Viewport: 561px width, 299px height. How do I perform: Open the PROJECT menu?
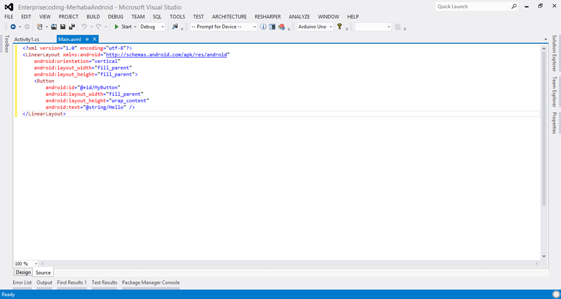point(68,17)
